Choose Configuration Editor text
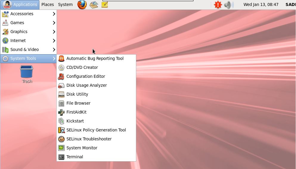This screenshot has width=296, height=169. click(86, 77)
